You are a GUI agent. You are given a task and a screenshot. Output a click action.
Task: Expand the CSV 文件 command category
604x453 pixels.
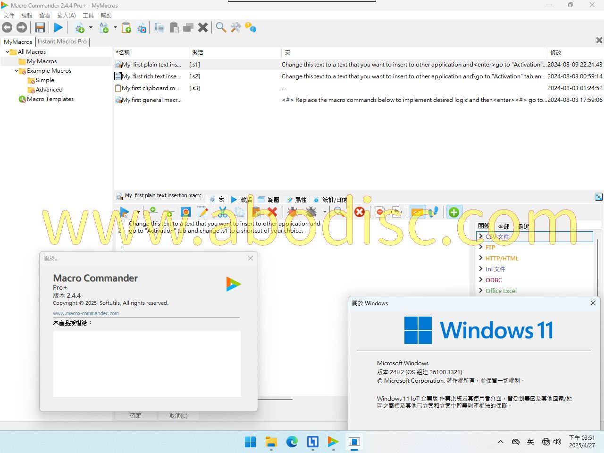click(x=481, y=236)
